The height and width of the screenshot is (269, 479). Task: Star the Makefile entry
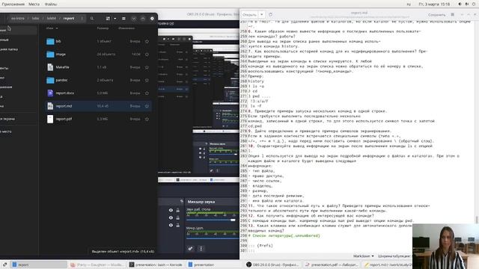(x=147, y=67)
